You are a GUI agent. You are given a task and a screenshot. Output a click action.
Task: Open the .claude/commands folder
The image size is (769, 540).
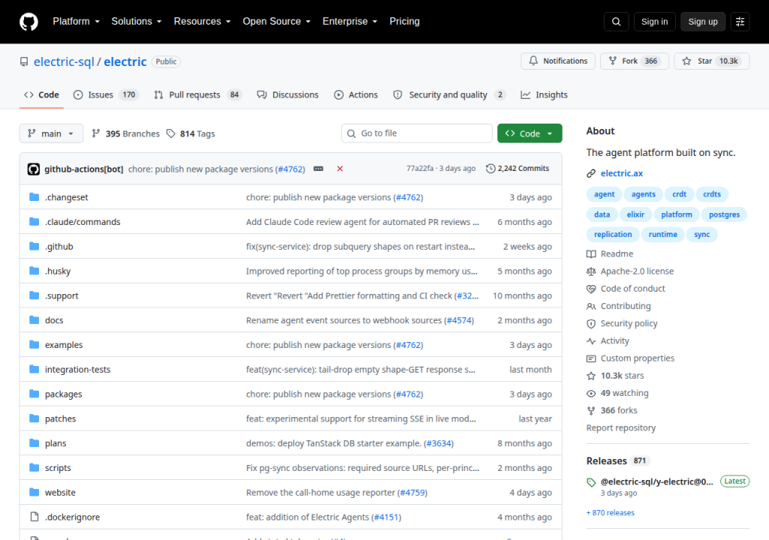tap(83, 221)
